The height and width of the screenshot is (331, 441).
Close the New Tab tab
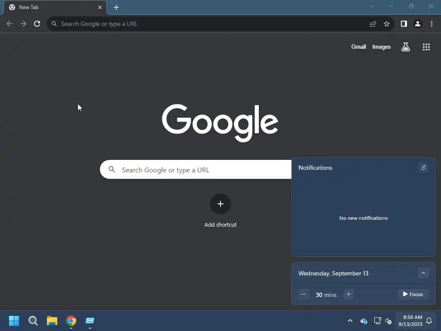[100, 7]
